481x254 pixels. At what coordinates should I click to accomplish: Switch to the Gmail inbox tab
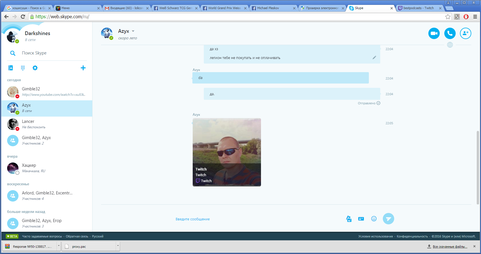click(x=126, y=8)
